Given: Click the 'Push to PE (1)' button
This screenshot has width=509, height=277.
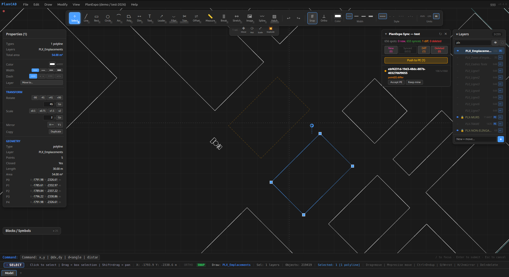Looking at the screenshot, I should point(416,60).
